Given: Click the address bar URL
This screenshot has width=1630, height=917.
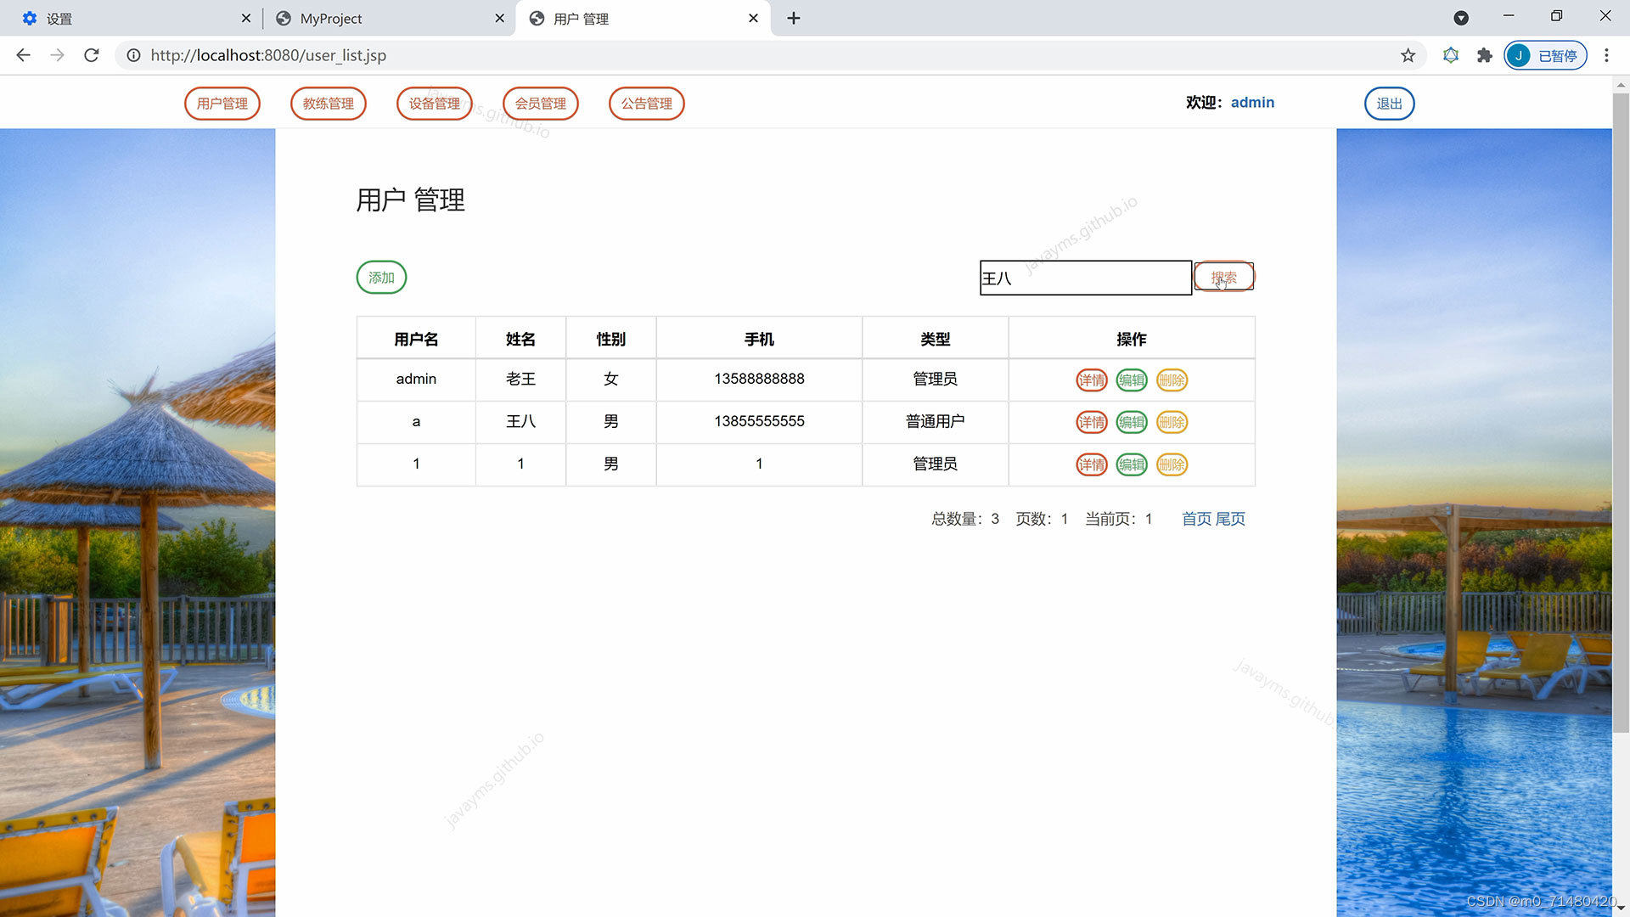Looking at the screenshot, I should [x=268, y=55].
